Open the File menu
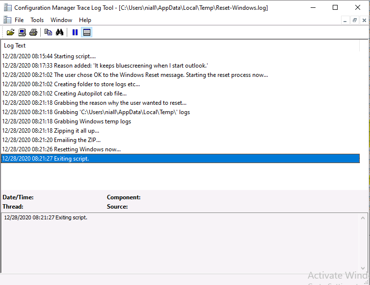Image resolution: width=370 pixels, height=285 pixels. pos(19,20)
